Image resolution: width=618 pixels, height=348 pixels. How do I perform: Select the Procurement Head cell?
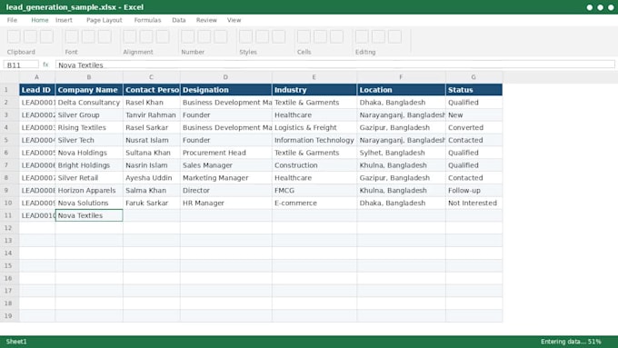225,153
